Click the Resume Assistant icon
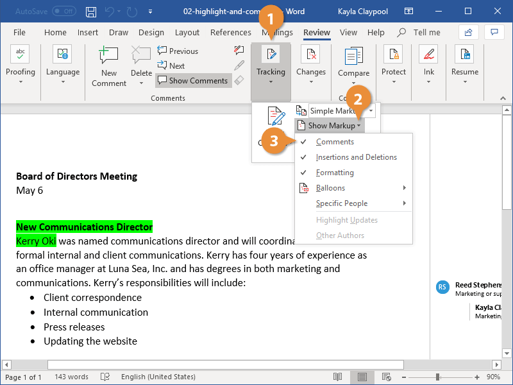The height and width of the screenshot is (385, 513). tap(464, 55)
